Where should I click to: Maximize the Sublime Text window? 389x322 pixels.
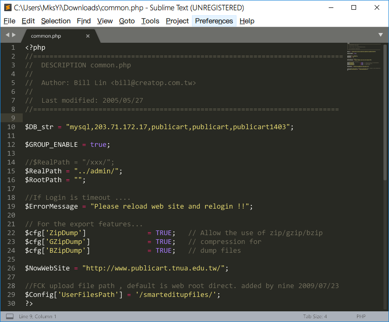[354, 8]
